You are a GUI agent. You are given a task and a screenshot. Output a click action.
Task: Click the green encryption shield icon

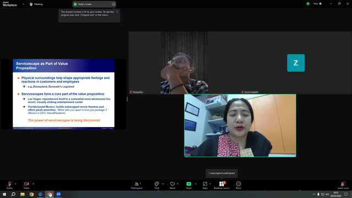pos(308,4)
